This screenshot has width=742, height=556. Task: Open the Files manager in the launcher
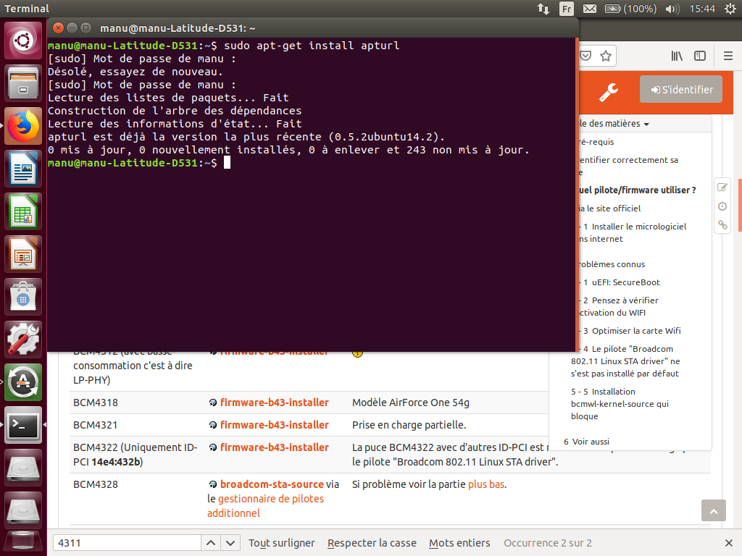coord(23,84)
